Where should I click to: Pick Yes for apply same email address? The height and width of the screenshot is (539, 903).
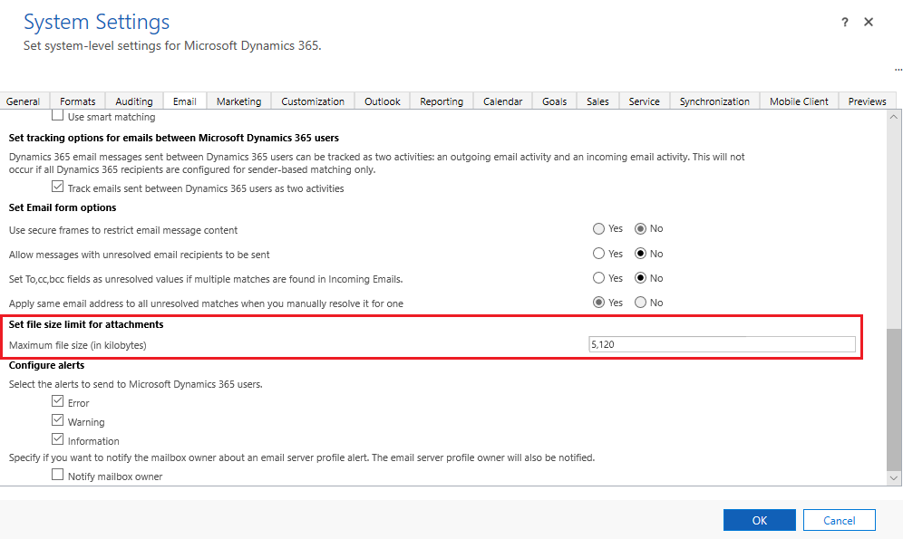point(599,303)
